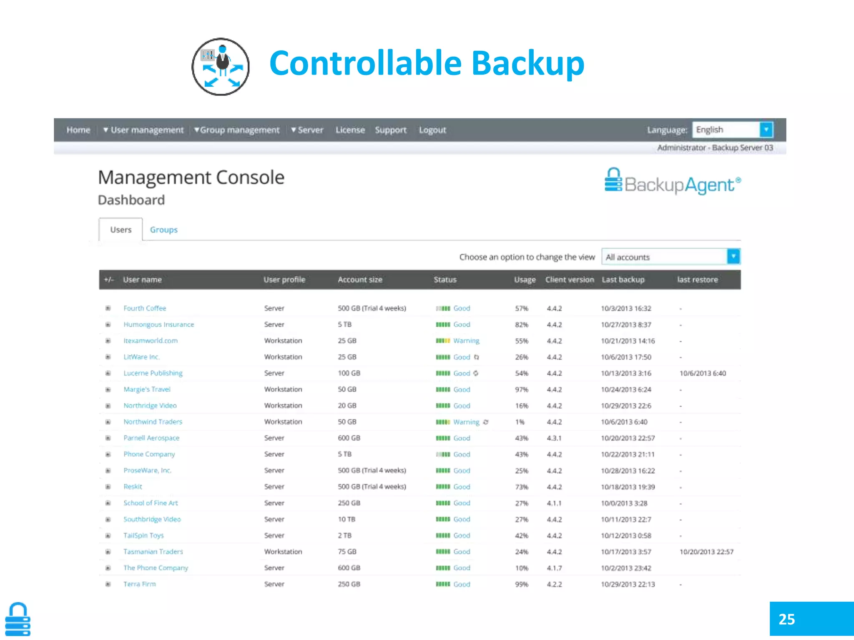Switch to the Groups tab
Image resolution: width=854 pixels, height=640 pixels.
tap(164, 230)
